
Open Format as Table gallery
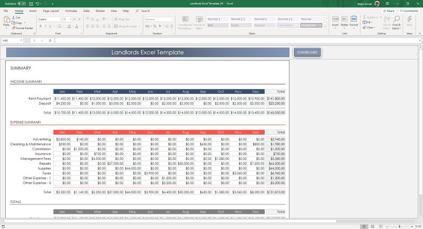(199, 23)
